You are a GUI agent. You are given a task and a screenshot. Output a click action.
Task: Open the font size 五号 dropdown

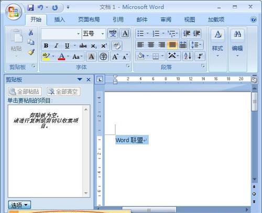[x=103, y=33]
